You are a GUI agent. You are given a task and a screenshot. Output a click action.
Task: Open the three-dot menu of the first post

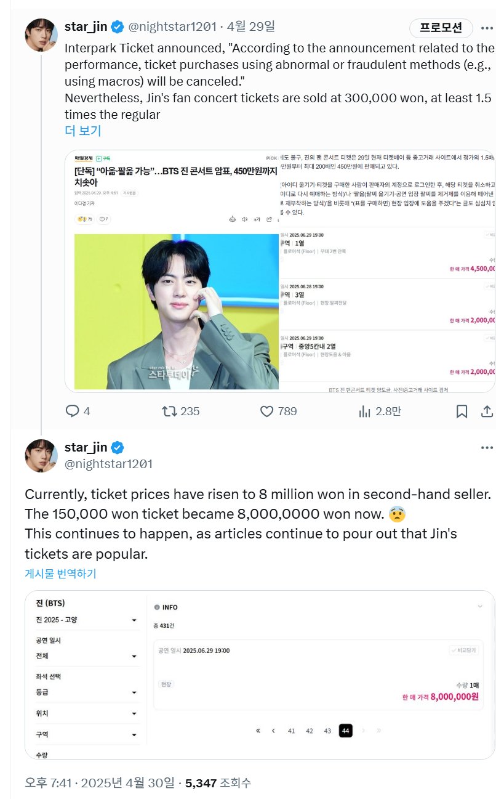[487, 27]
